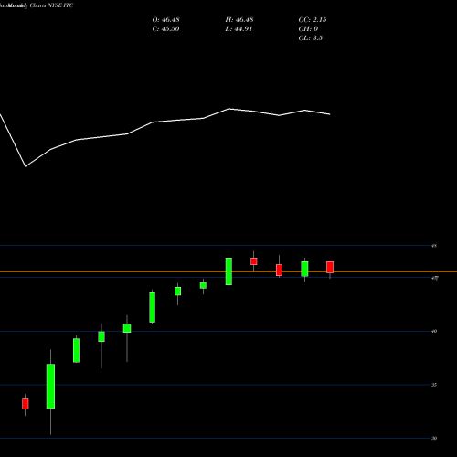Click the "C: 45.50" close value

click(x=165, y=29)
